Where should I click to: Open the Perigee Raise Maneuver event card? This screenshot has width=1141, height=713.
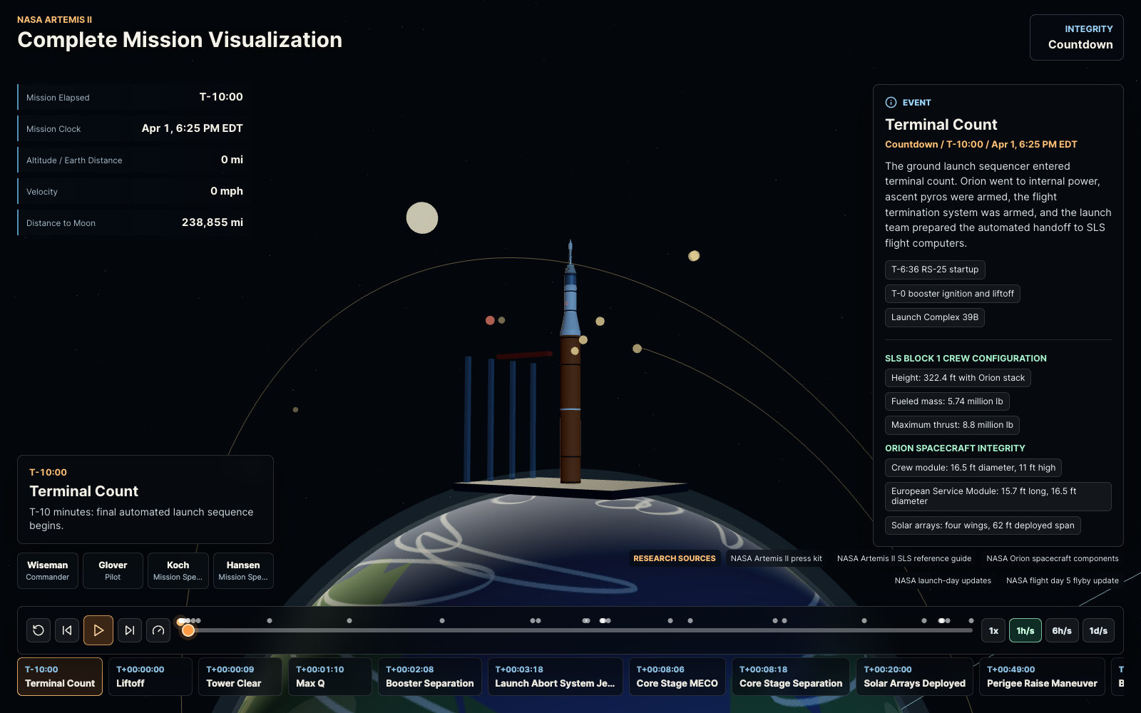[1042, 676]
